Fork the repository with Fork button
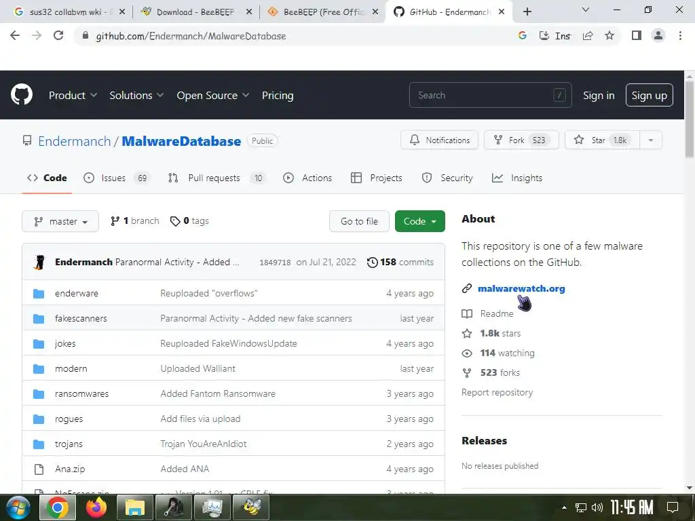This screenshot has height=521, width=695. (521, 140)
